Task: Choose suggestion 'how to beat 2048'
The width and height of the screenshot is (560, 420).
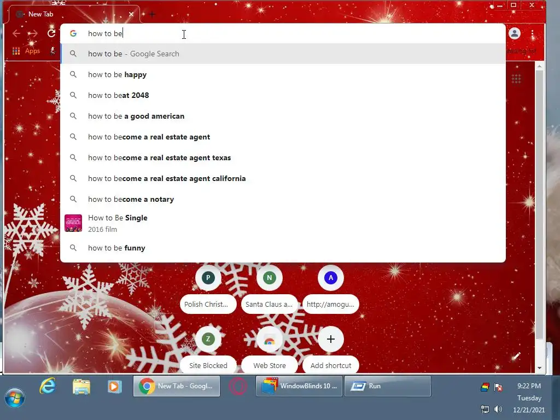Action: pyautogui.click(x=283, y=95)
